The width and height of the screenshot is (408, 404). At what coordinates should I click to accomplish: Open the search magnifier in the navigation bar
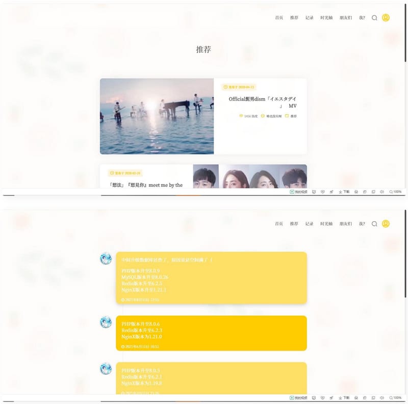[x=374, y=18]
